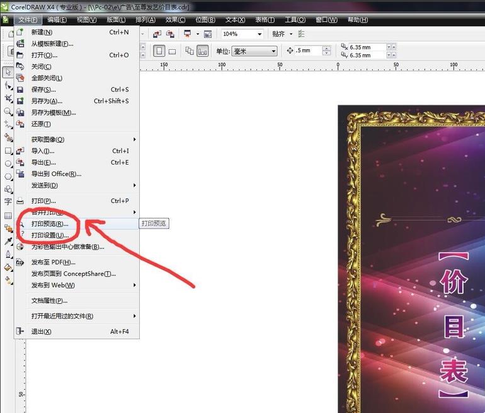Select the Basic Shapes tool in toolbox
Viewport: 485px width, 413px height.
pos(8,189)
